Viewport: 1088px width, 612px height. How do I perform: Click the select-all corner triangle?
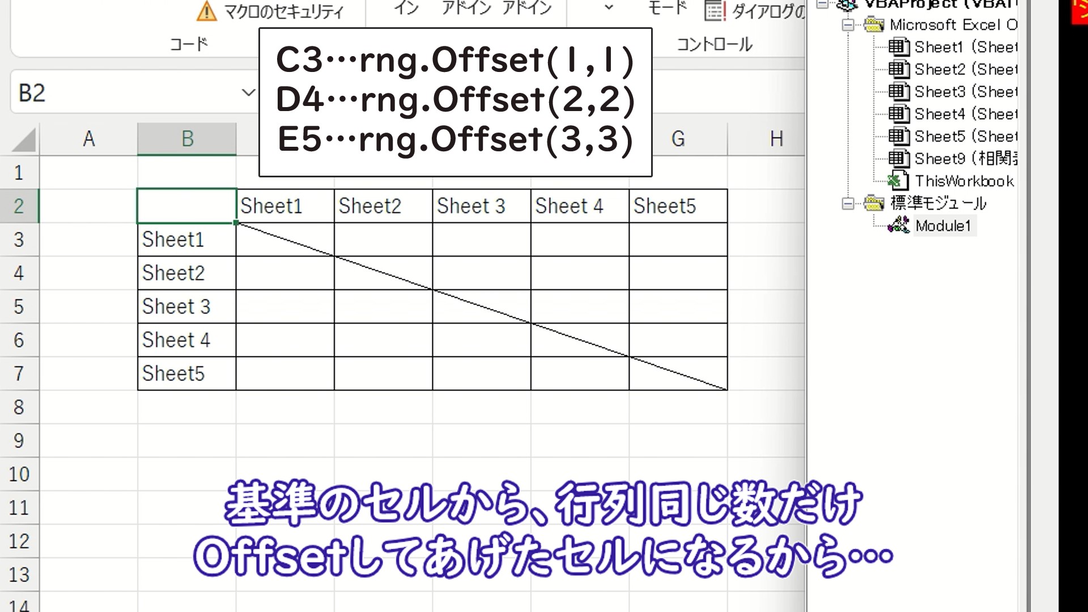(x=24, y=139)
